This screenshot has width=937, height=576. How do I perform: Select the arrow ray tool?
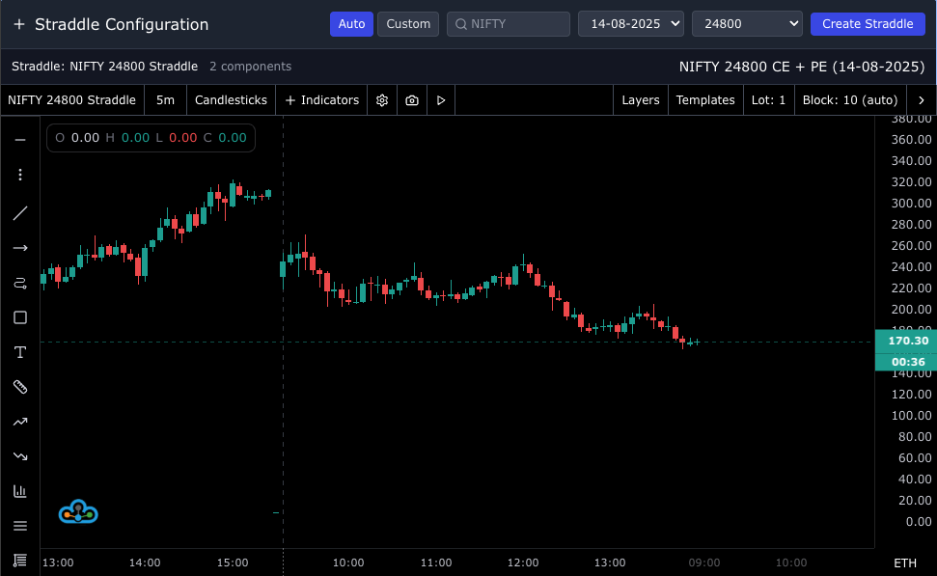20,248
